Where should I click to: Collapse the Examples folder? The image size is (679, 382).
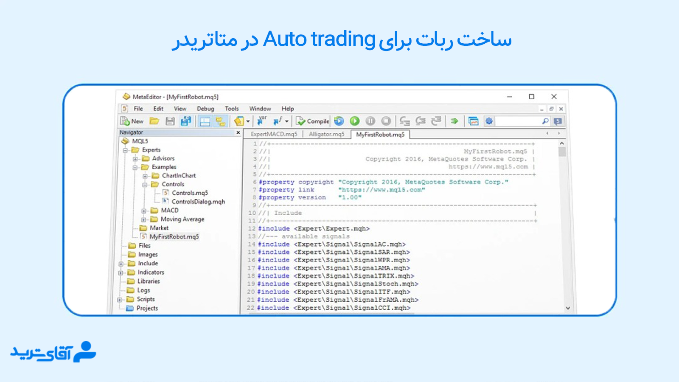tap(135, 167)
